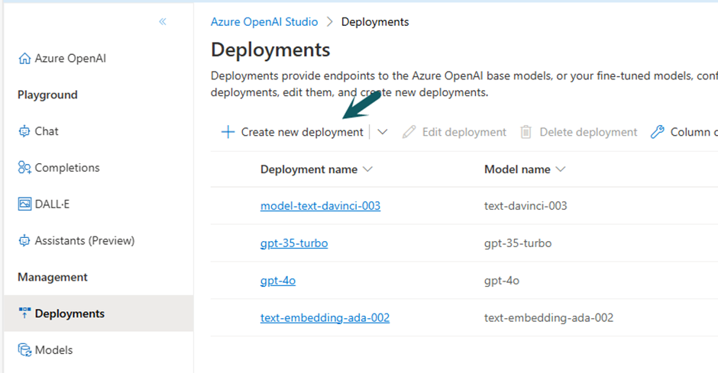The image size is (718, 373).
Task: Open text-embedding-ada-002 deployment link
Action: point(325,317)
